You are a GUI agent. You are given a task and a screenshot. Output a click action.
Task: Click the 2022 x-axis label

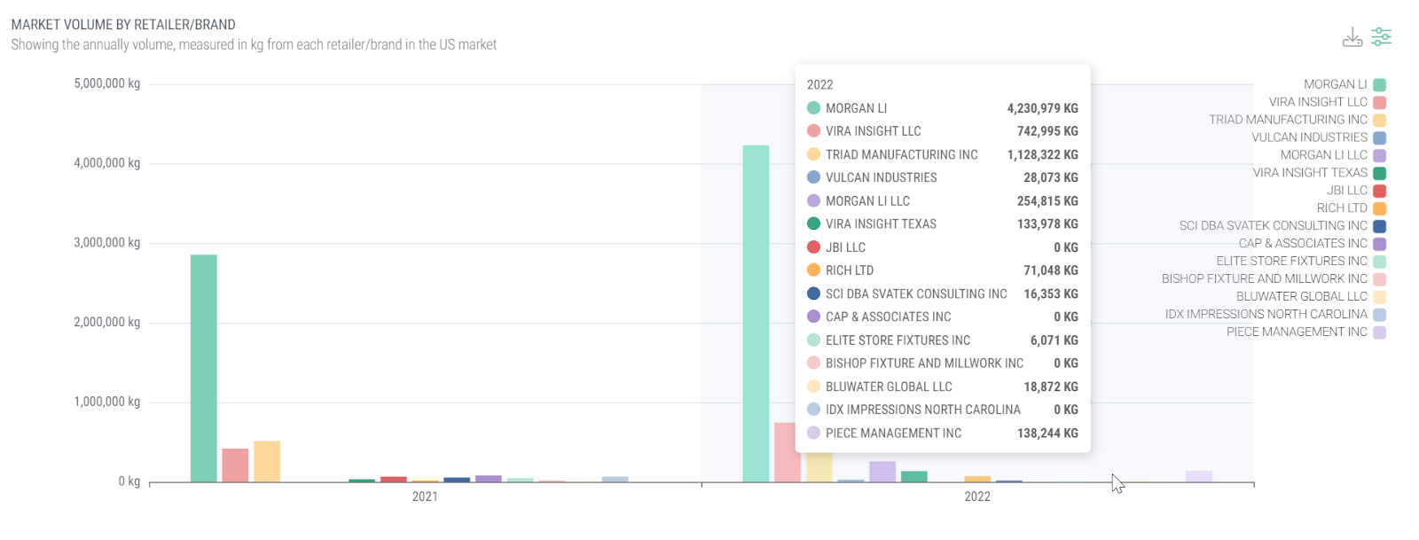(977, 497)
